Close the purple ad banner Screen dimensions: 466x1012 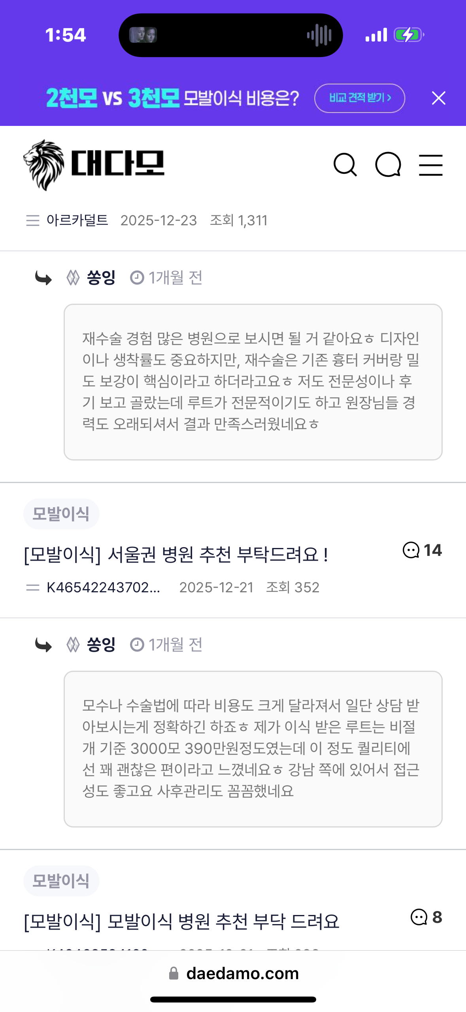[x=439, y=98]
